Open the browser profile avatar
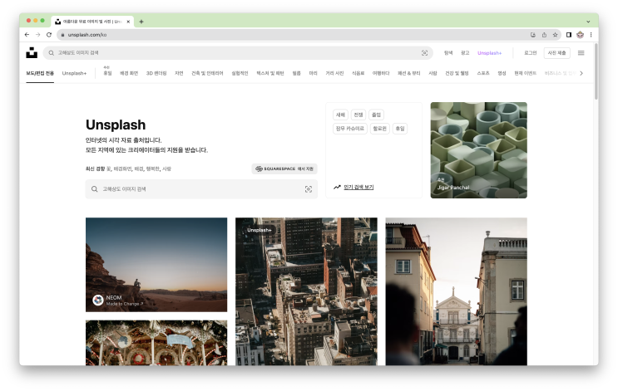 tap(581, 35)
